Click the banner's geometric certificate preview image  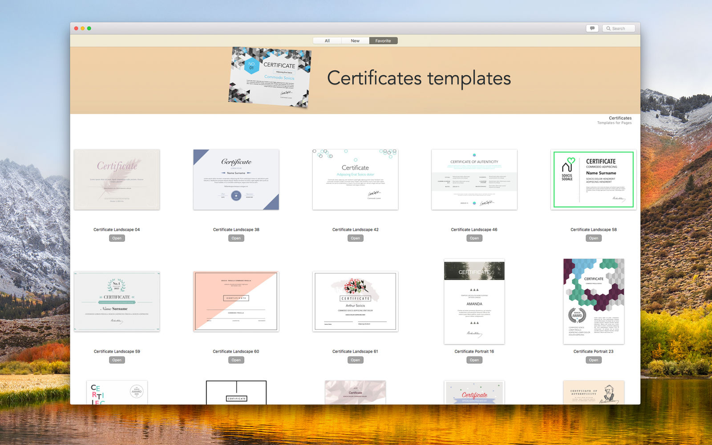click(270, 77)
